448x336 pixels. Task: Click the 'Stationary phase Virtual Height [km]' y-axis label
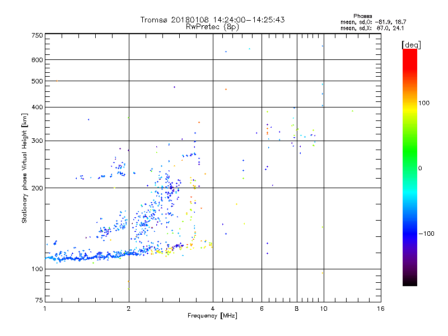(x=24, y=169)
